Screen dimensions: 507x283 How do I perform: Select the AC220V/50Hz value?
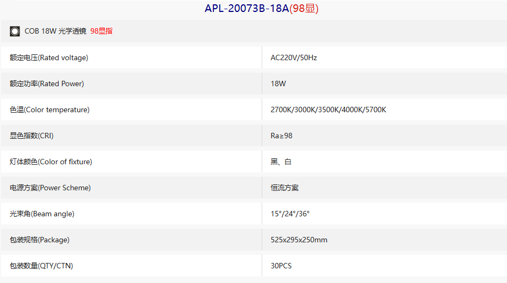(294, 57)
